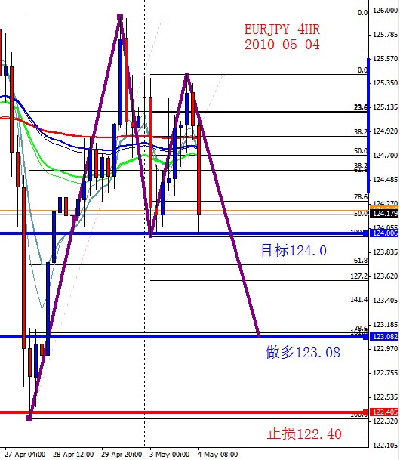Select the blue horizontal line at 123.082
This screenshot has width=400, height=460.
point(183,336)
